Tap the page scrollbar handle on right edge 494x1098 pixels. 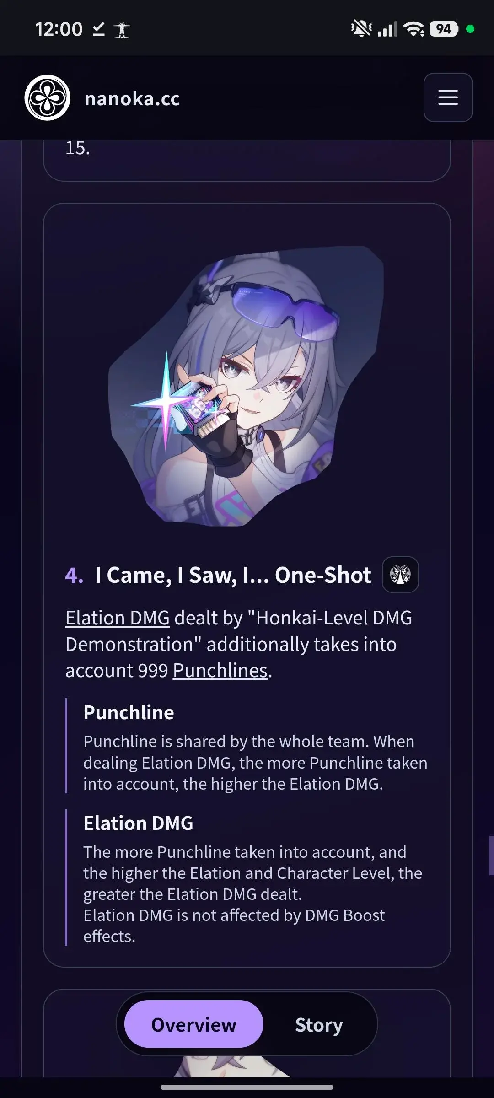491,856
